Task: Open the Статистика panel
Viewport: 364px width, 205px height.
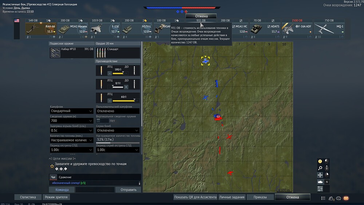Action: pyautogui.click(x=28, y=197)
